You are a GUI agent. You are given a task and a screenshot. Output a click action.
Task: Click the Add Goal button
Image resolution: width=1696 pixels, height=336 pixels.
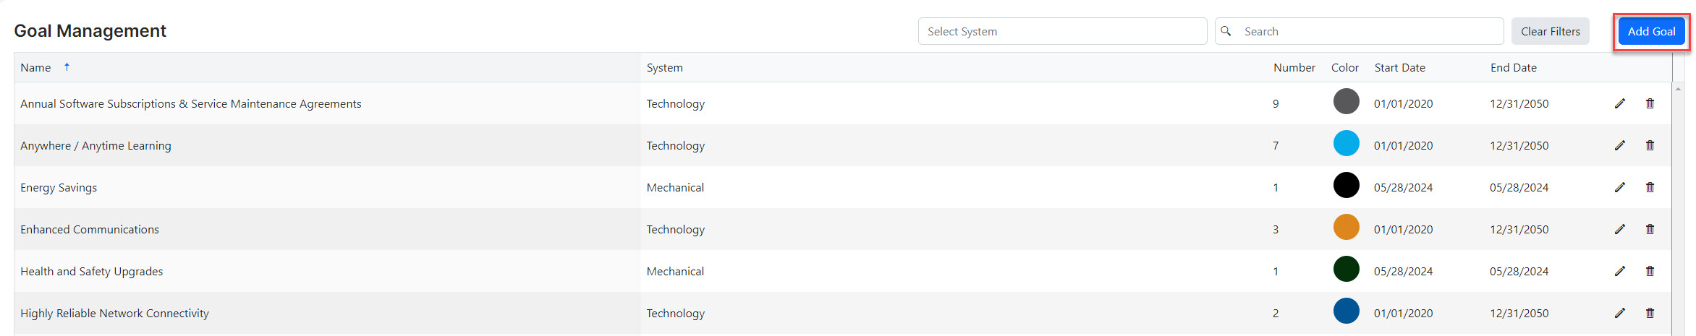pyautogui.click(x=1651, y=31)
